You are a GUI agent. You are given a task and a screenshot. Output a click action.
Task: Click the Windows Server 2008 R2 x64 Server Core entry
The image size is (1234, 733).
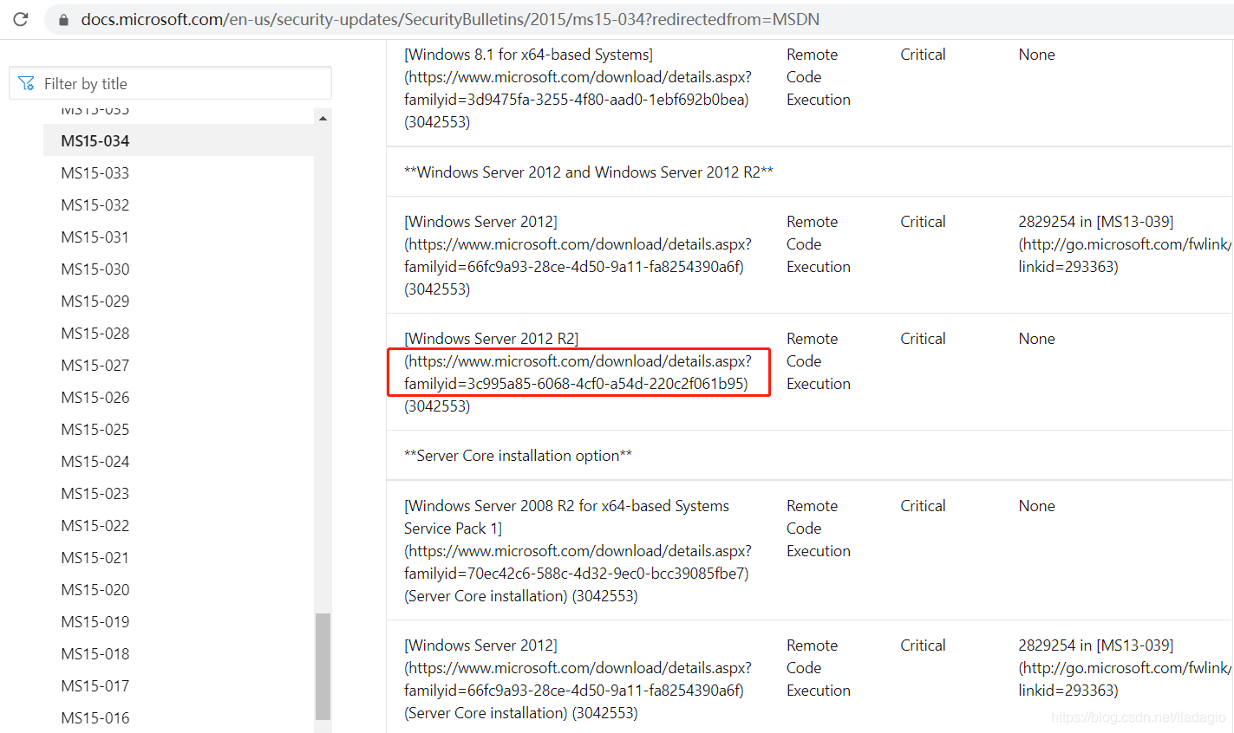coord(578,550)
